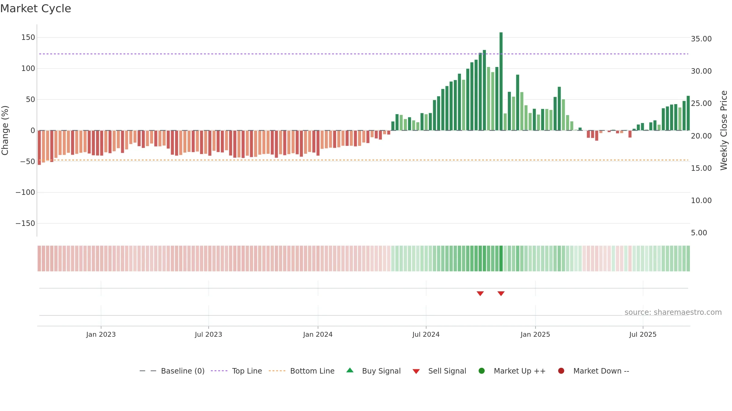
Task: Click the Jul 2024 axis label
Action: (x=426, y=335)
